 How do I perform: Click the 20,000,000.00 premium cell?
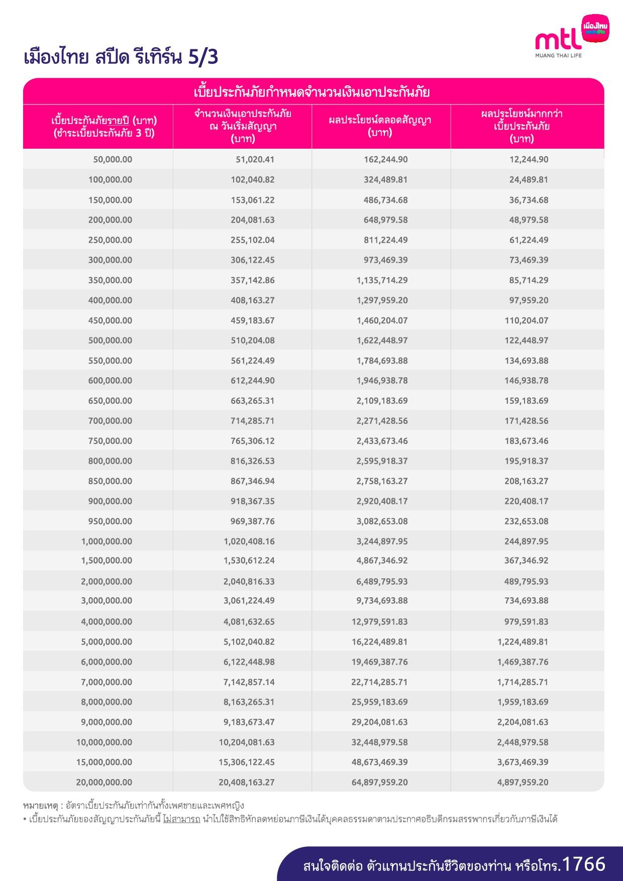104,783
